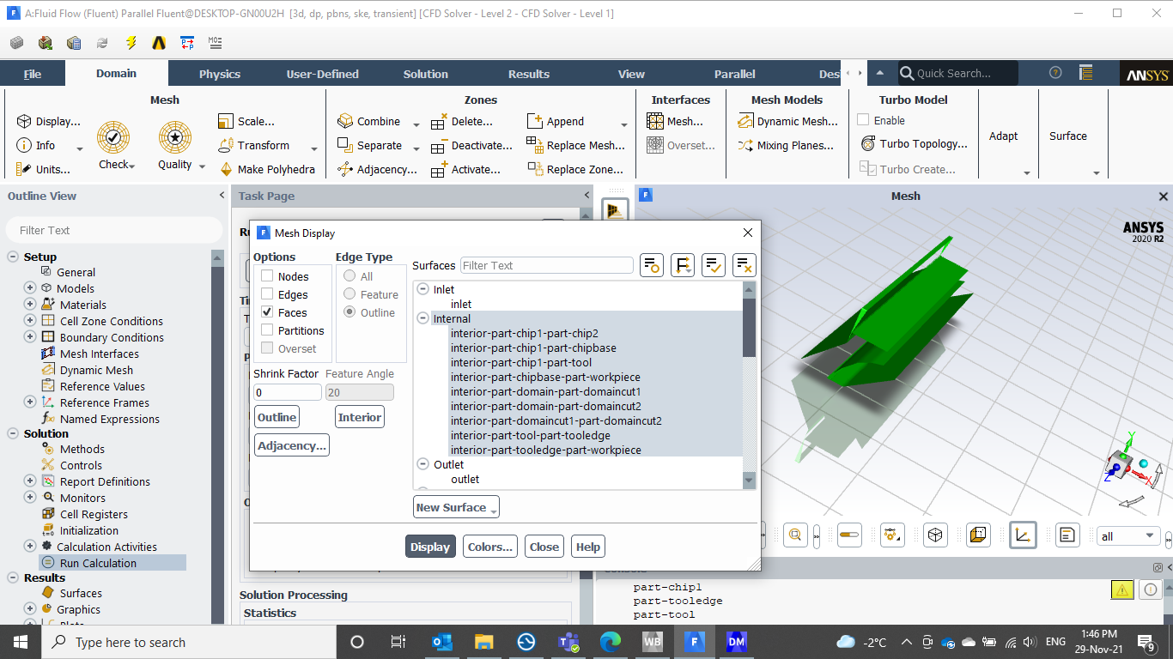Viewport: 1173px width, 659px height.
Task: Open Microsoft Edge from the taskbar
Action: tap(611, 642)
